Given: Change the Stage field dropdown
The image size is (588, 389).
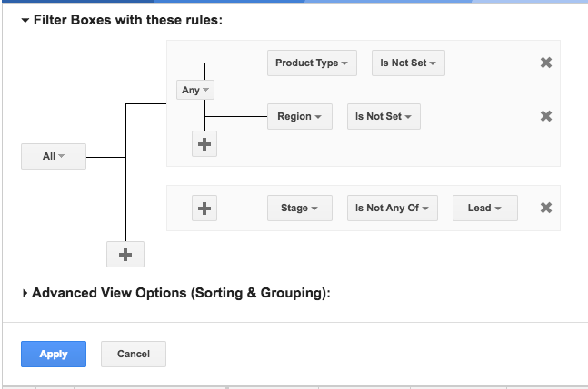Looking at the screenshot, I should click(300, 208).
